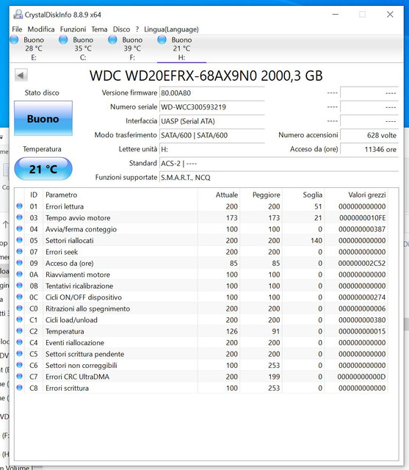Click the threshold value 140

coord(316,240)
